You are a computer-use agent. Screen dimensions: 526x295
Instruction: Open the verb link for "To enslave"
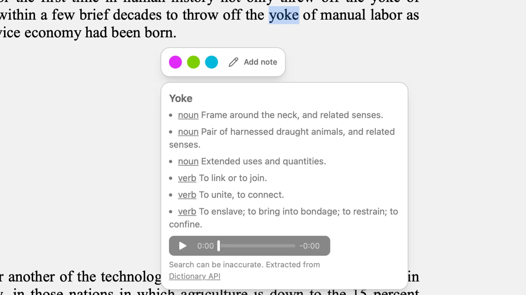(x=187, y=211)
